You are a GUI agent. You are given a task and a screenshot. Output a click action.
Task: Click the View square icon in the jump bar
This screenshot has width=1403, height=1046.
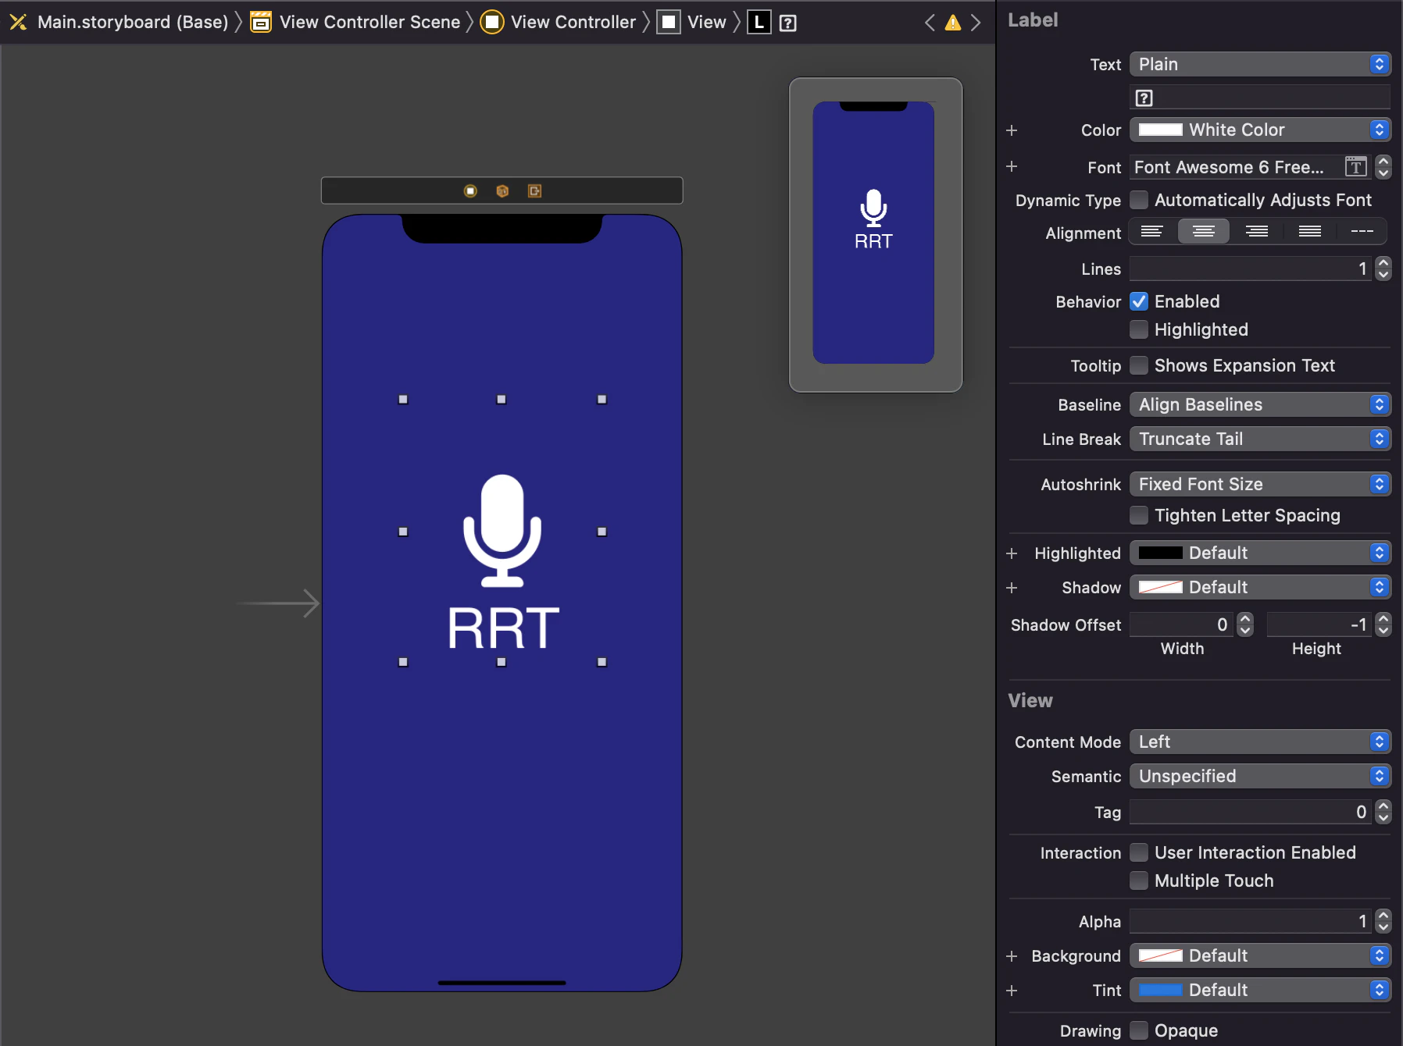[x=669, y=23]
